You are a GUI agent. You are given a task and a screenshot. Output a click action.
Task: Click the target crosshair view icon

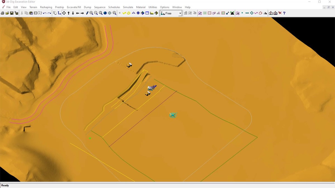109,13
